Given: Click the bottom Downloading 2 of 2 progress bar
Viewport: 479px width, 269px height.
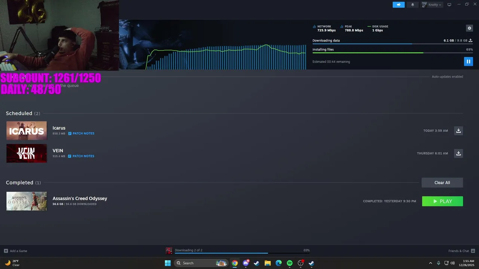Looking at the screenshot, I should [x=242, y=253].
